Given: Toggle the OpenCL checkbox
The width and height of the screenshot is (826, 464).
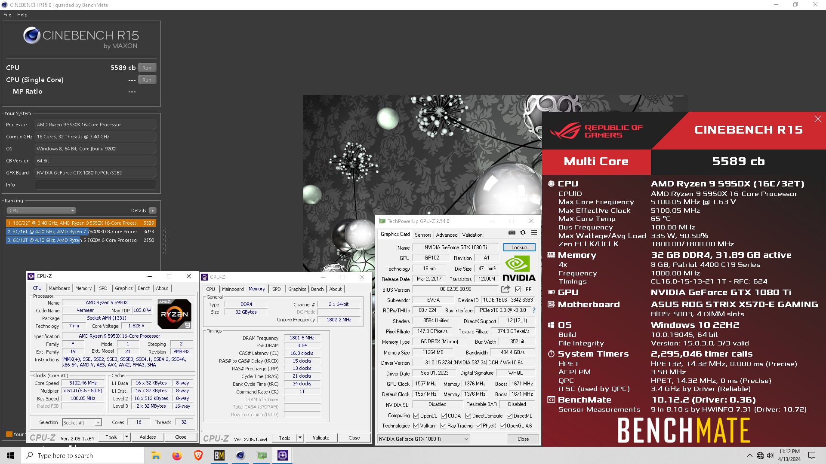Looking at the screenshot, I should 416,416.
